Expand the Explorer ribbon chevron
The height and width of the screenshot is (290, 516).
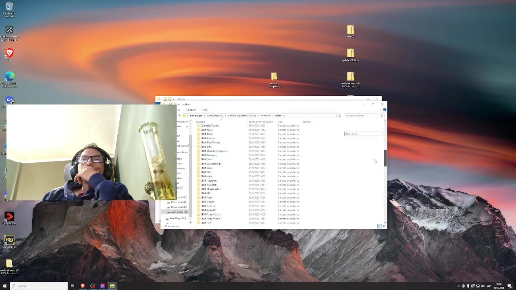[380, 110]
